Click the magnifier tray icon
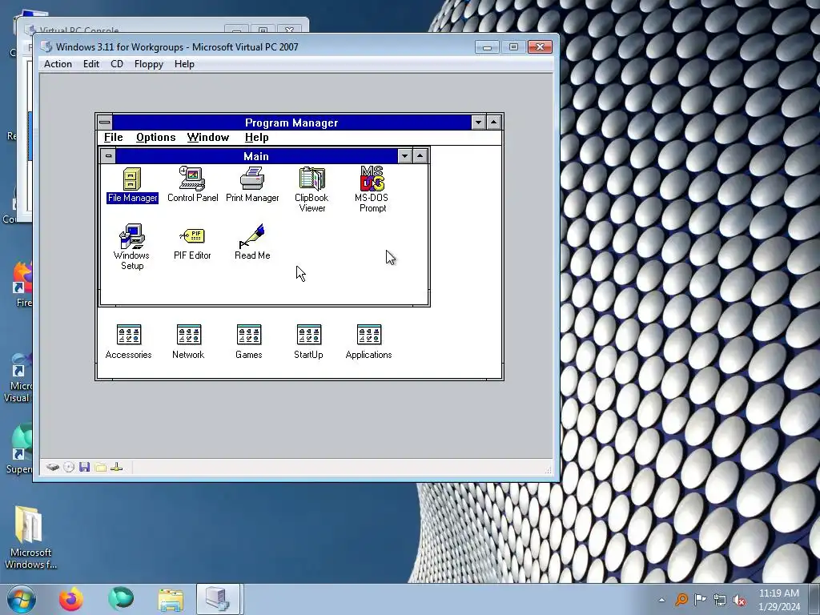The image size is (820, 615). pos(681,600)
